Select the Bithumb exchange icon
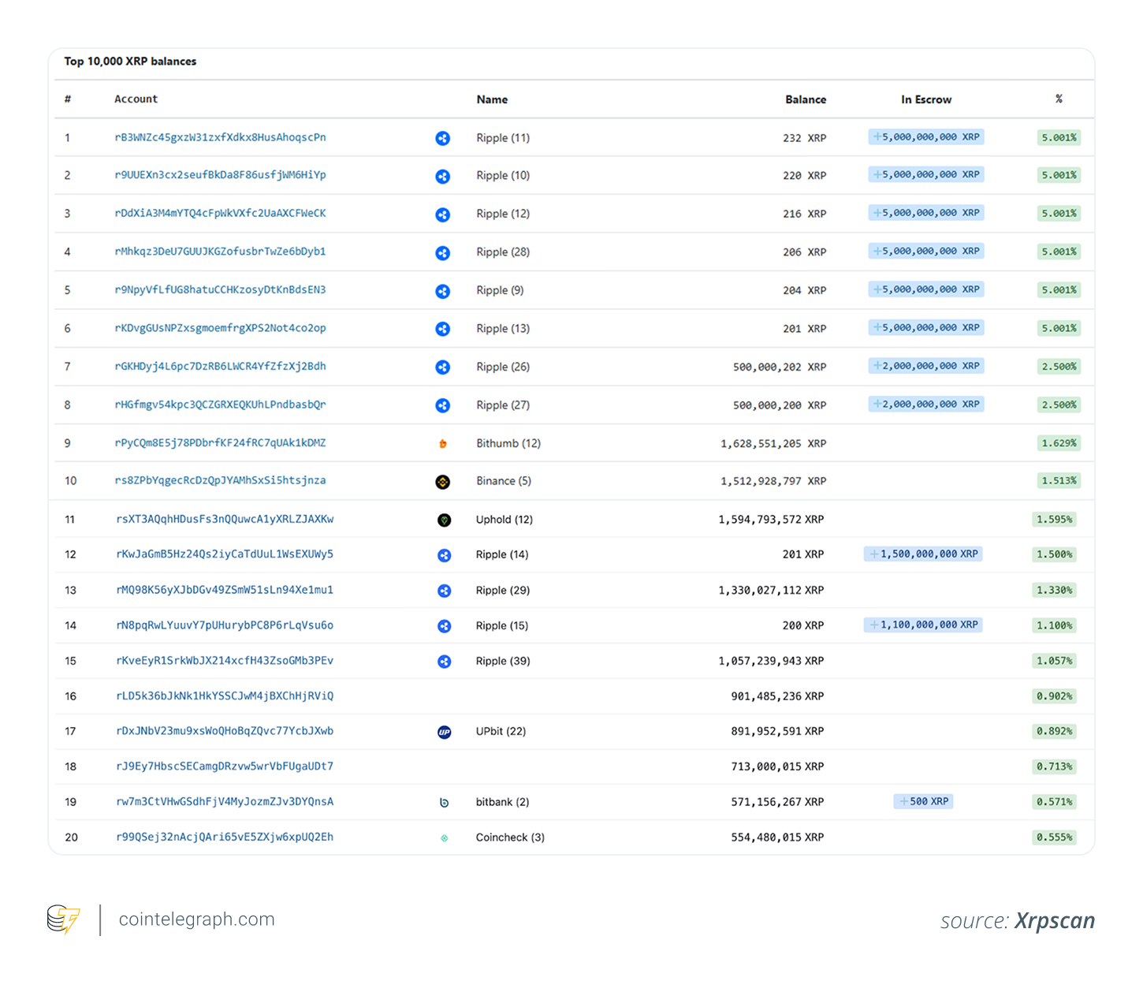Viewport: 1143px width, 981px height. pos(443,443)
